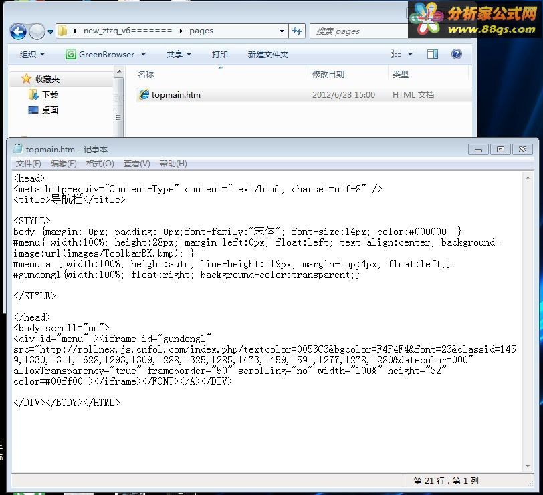Click the <STYLE> opening tag line
Viewport: 543px width, 495px height.
32,221
